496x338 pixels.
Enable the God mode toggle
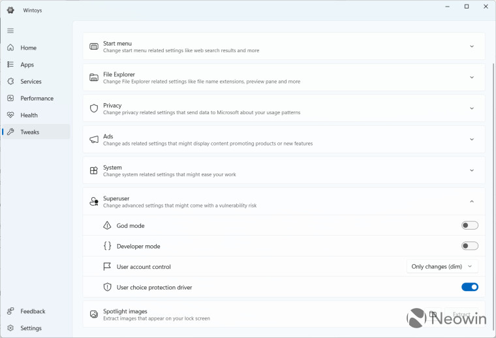click(x=470, y=225)
